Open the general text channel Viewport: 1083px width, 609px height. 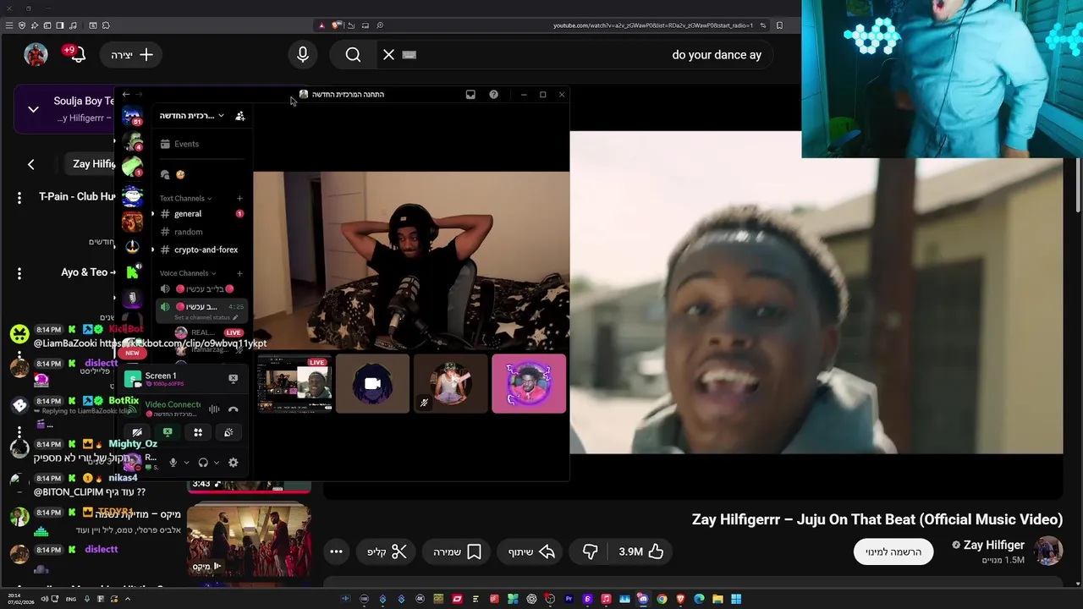click(x=201, y=214)
